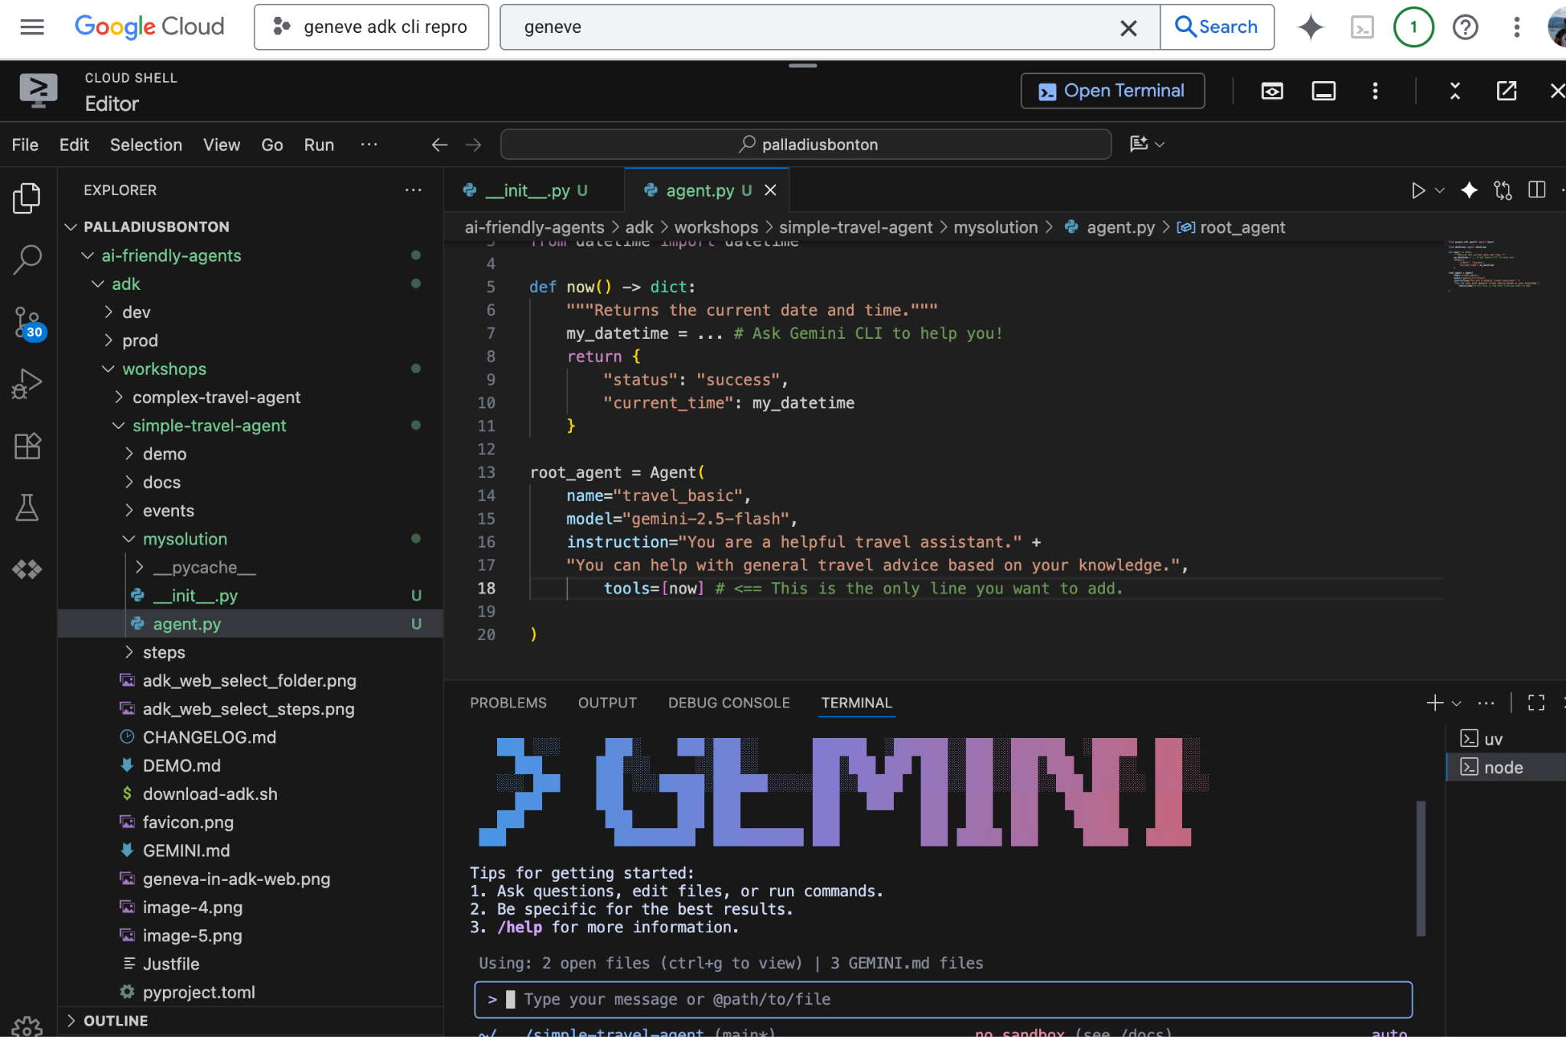The width and height of the screenshot is (1566, 1037).
Task: Split the editor to the right
Action: click(1536, 190)
